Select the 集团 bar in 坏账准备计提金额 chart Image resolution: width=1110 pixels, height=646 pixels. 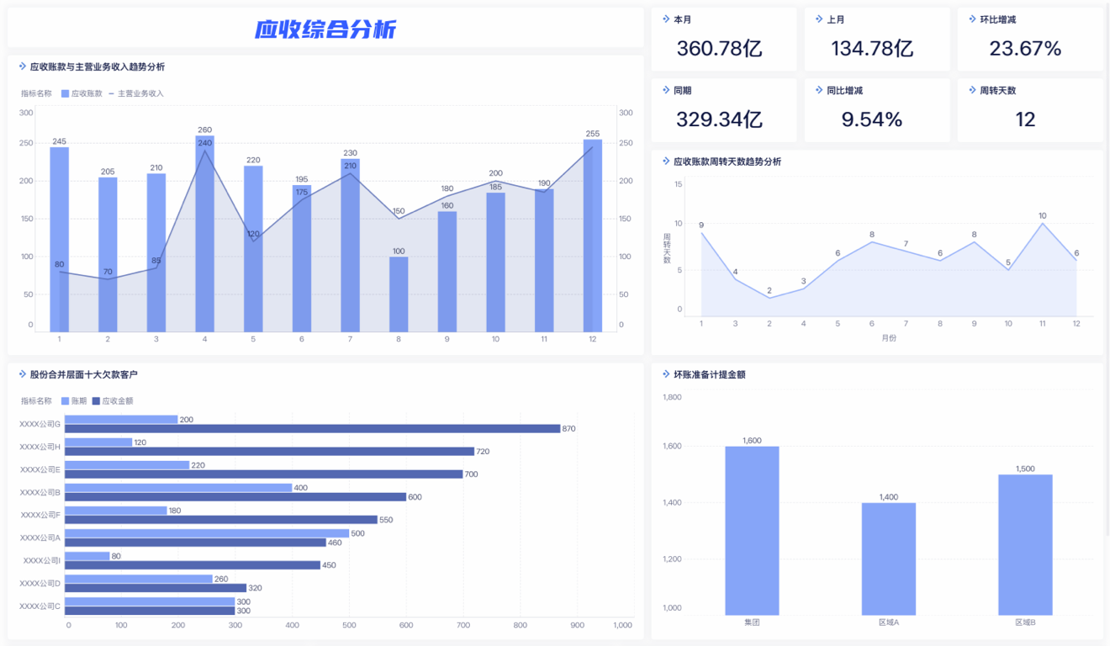[x=752, y=530]
